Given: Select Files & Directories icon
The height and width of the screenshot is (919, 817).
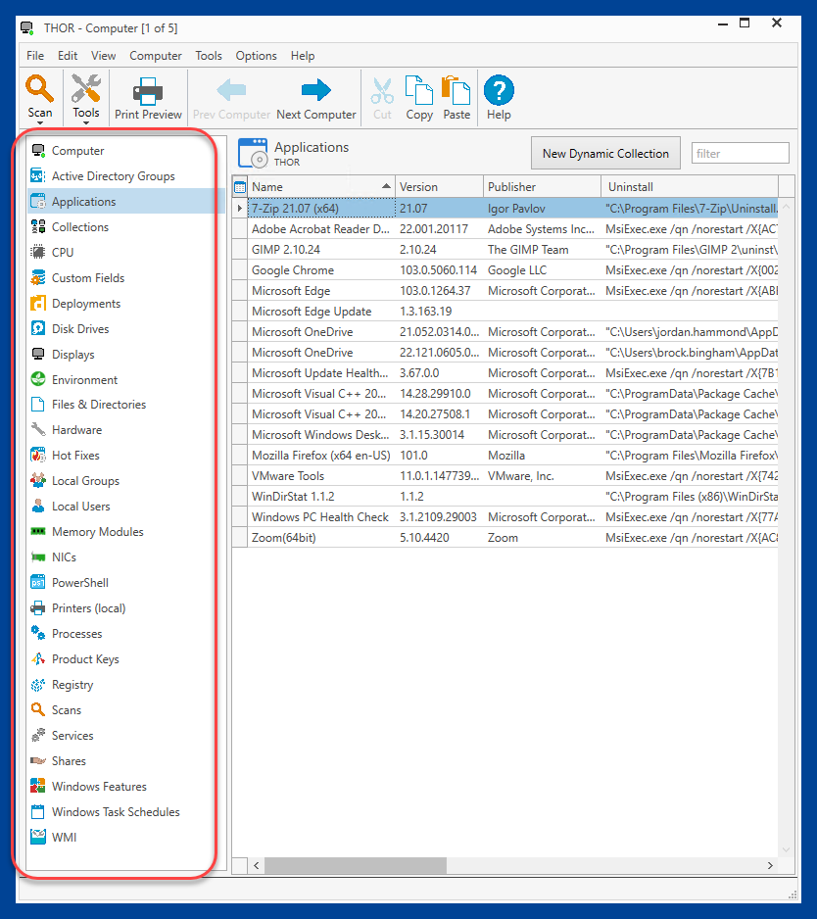Looking at the screenshot, I should [x=38, y=405].
